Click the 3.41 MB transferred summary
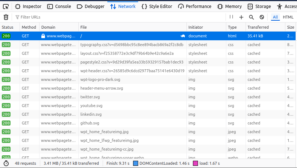Screen dimensions: 297x168 coord(71,163)
